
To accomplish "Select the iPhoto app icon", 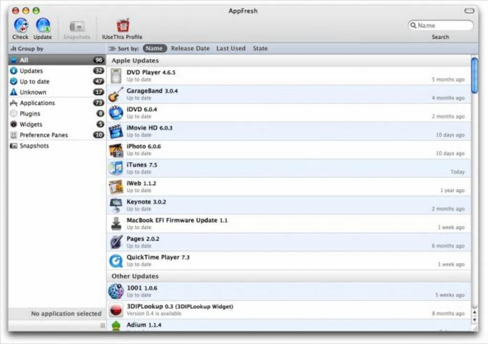I will (116, 150).
